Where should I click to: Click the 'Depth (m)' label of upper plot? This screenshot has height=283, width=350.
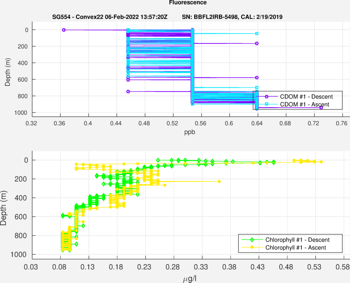point(8,71)
